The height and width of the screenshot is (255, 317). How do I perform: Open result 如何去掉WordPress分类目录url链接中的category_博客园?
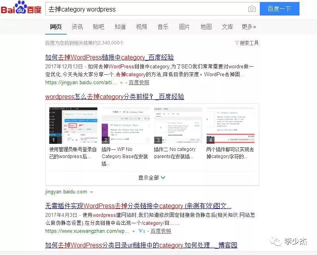[141, 245]
